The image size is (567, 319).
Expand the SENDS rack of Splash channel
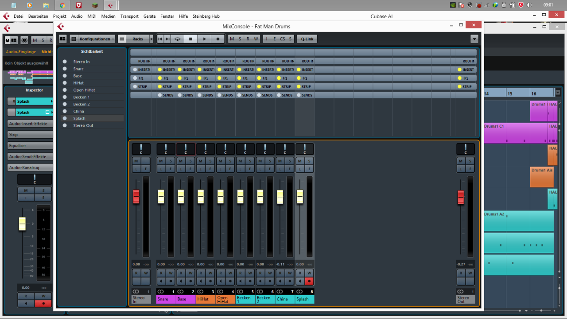coord(305,95)
